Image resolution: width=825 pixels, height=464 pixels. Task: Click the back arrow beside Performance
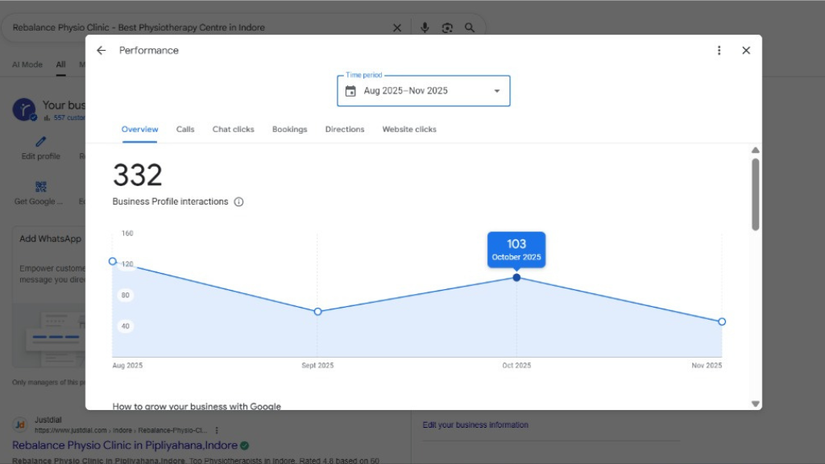coord(101,51)
